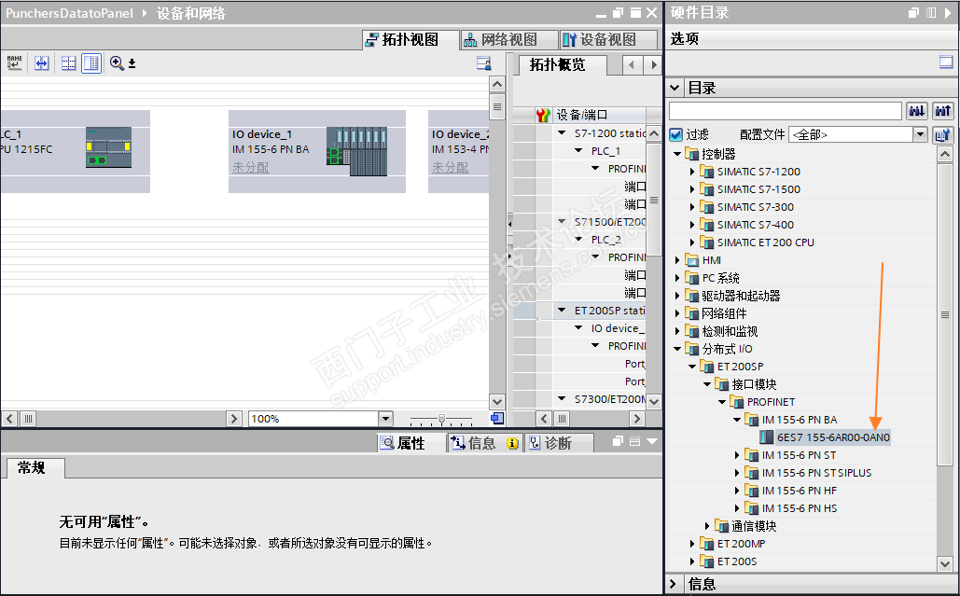Viewport: 960px width, 596px height.
Task: Toggle the table pane layout icon
Action: pos(91,62)
